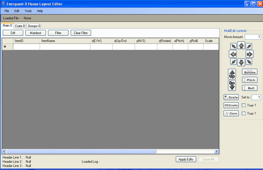Viewport: 263px width, 170px height.
Task: Click the ItemName column header
Action: (x=65, y=41)
